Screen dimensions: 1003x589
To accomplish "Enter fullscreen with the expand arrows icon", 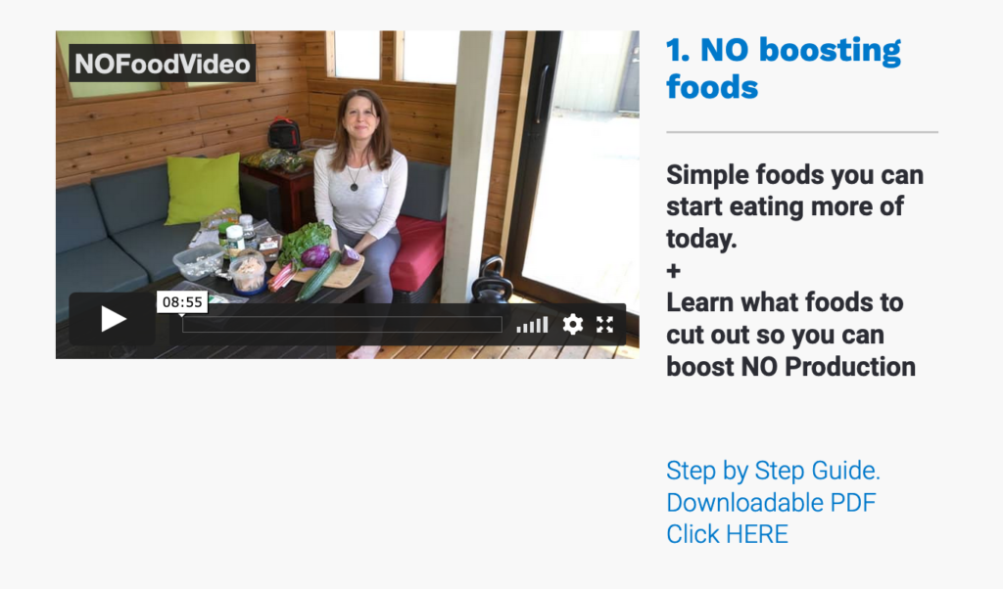I will pos(604,325).
